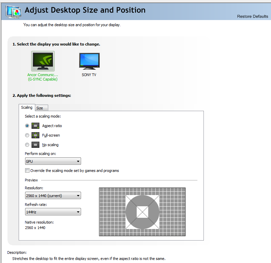Click the Full-screen scaling mode icon
Screen dimensions: 271x263
(35, 135)
